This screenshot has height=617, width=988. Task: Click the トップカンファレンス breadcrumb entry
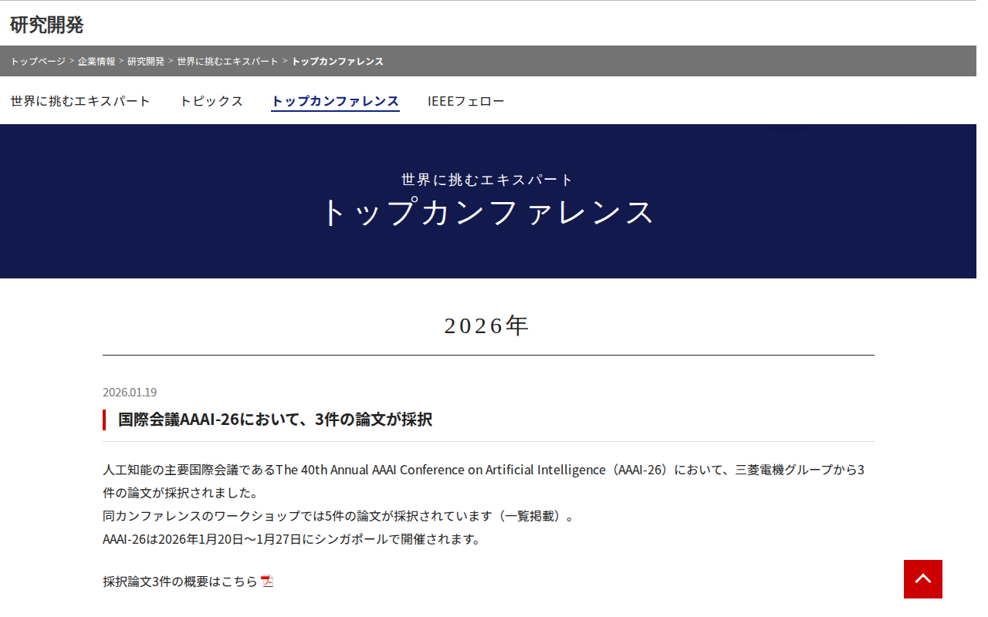click(x=338, y=61)
